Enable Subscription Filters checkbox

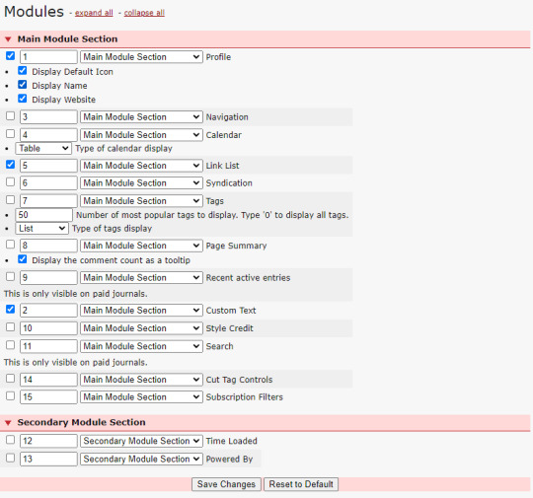click(11, 396)
